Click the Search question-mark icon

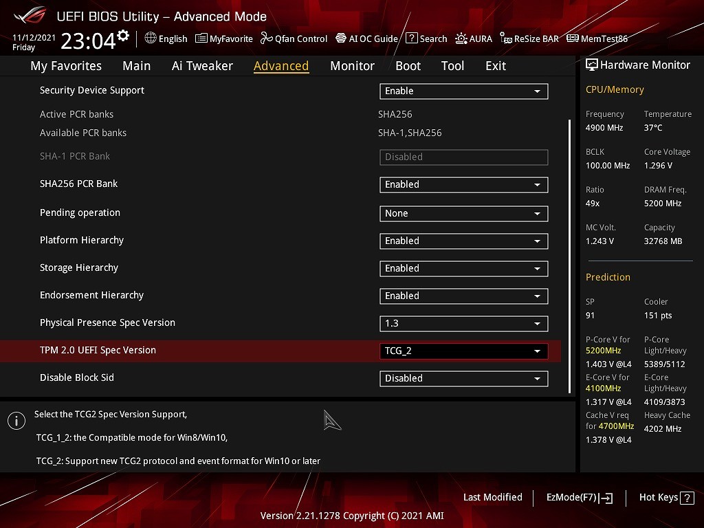pos(411,38)
